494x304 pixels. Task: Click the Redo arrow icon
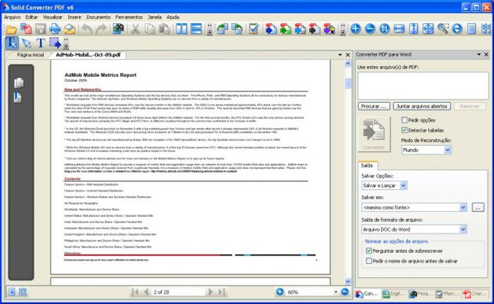101,29
